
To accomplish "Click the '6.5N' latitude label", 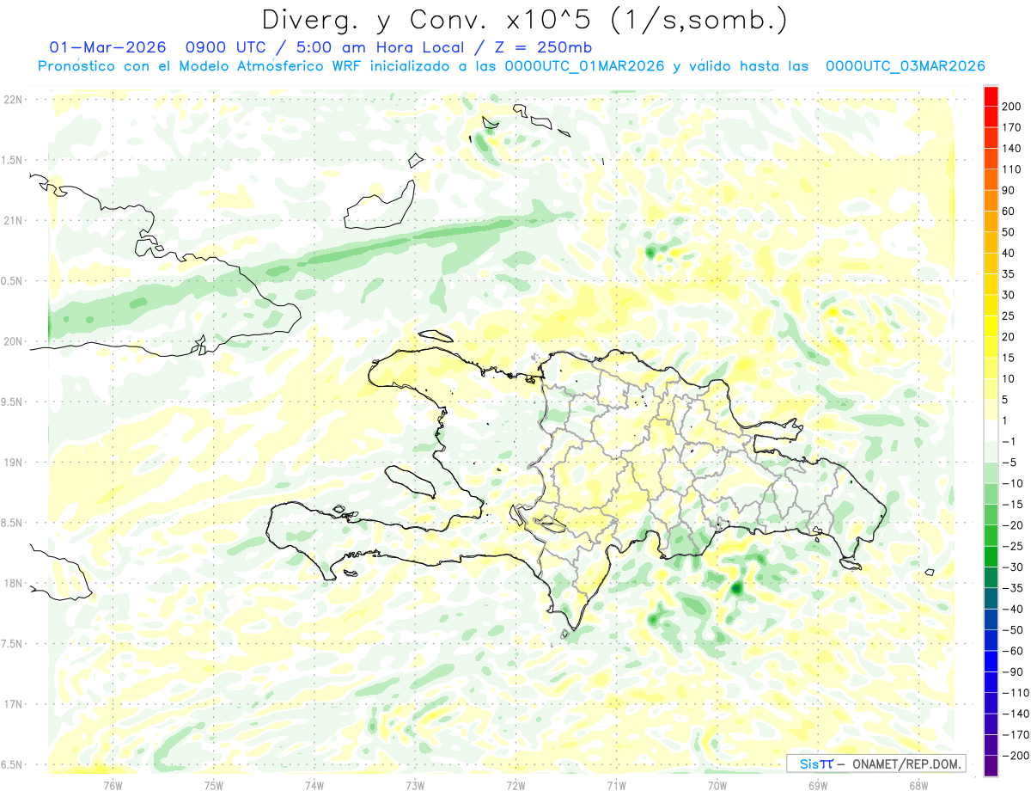I will tap(12, 764).
